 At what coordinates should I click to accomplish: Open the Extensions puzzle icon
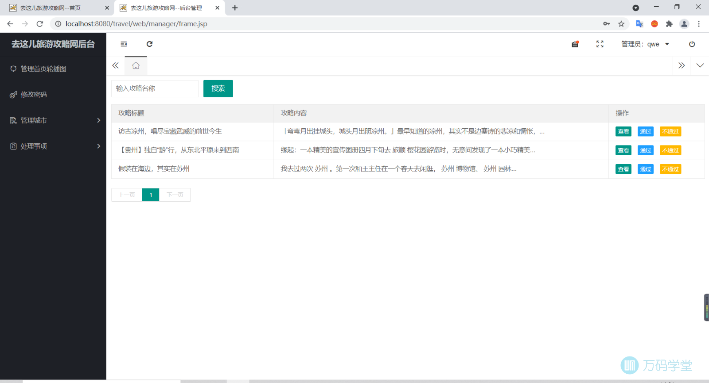pyautogui.click(x=669, y=24)
